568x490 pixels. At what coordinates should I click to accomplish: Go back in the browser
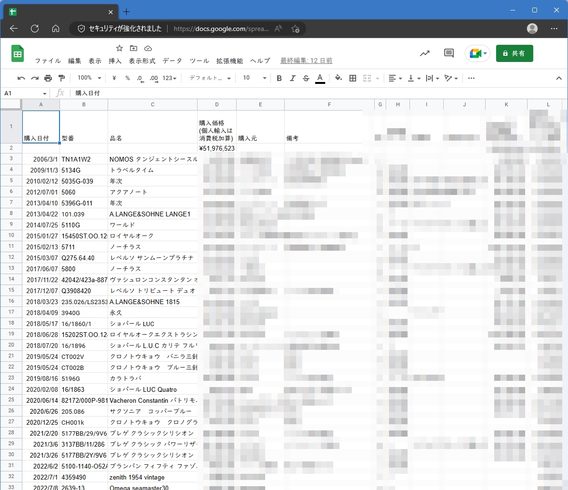pyautogui.click(x=14, y=29)
